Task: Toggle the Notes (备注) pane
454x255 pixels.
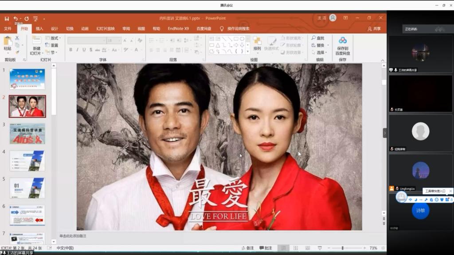Action: point(247,248)
